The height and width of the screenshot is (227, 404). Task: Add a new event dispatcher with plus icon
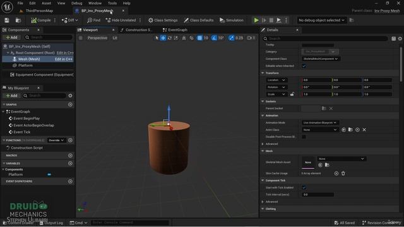tap(70, 182)
